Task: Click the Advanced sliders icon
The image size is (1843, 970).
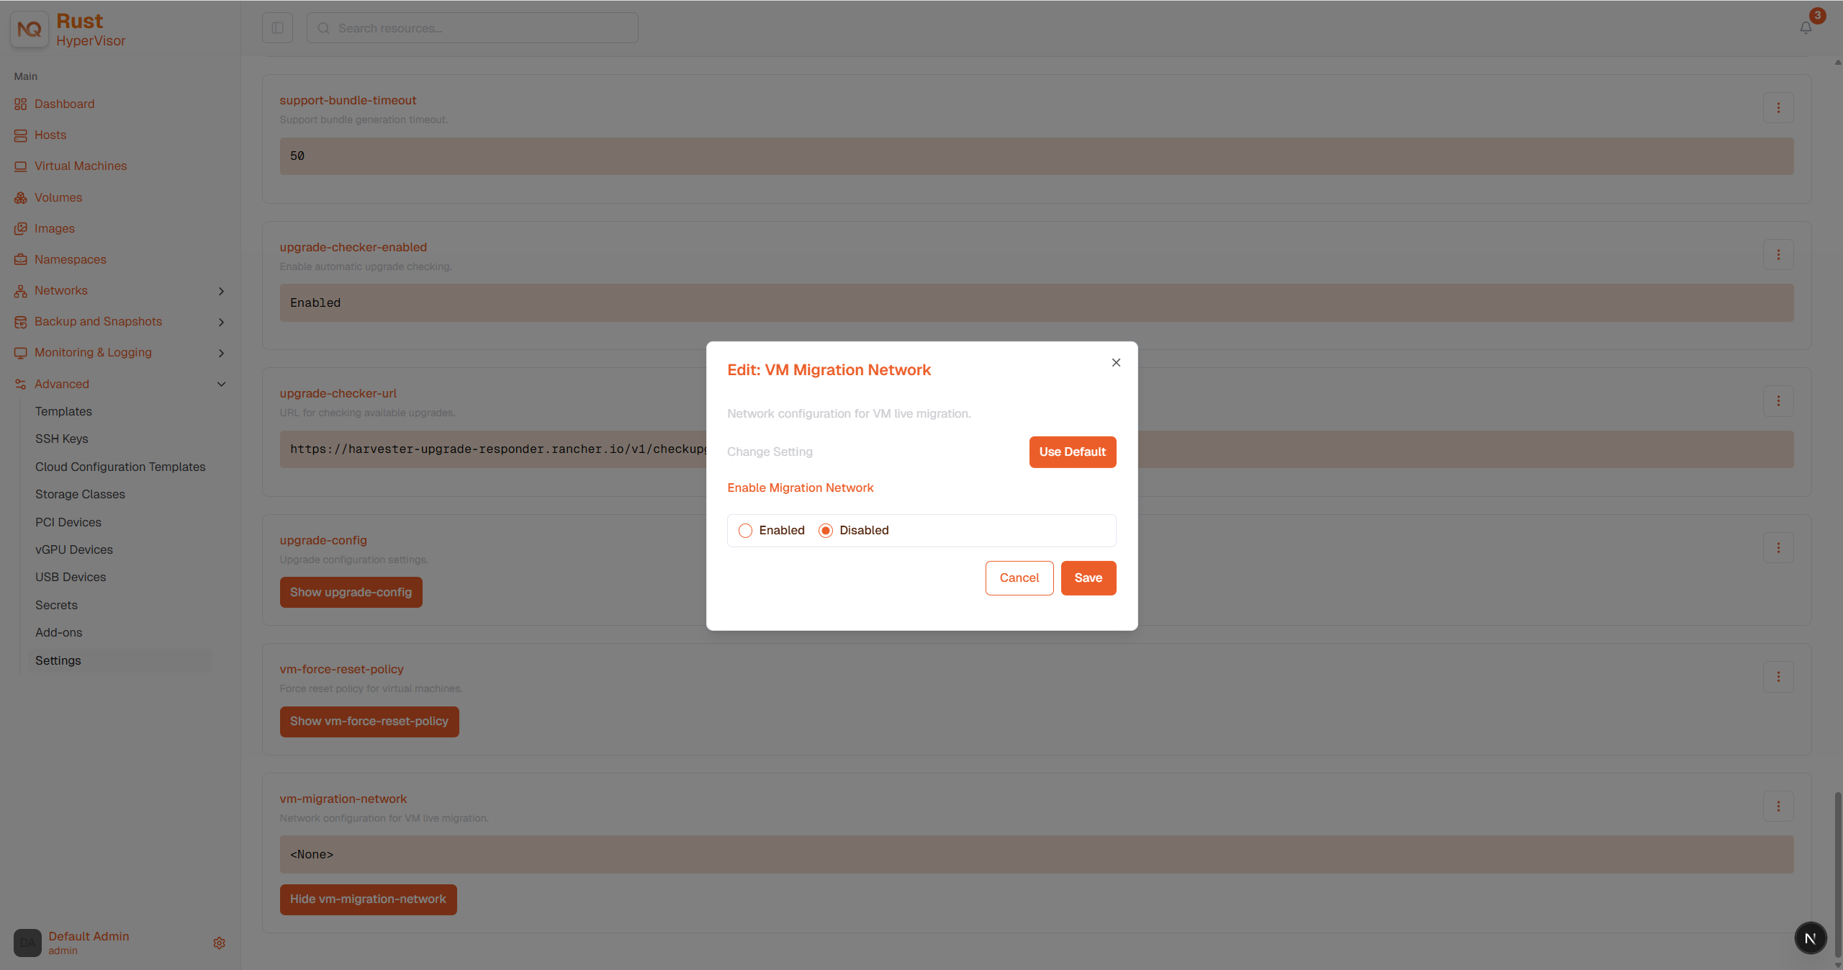Action: 20,384
